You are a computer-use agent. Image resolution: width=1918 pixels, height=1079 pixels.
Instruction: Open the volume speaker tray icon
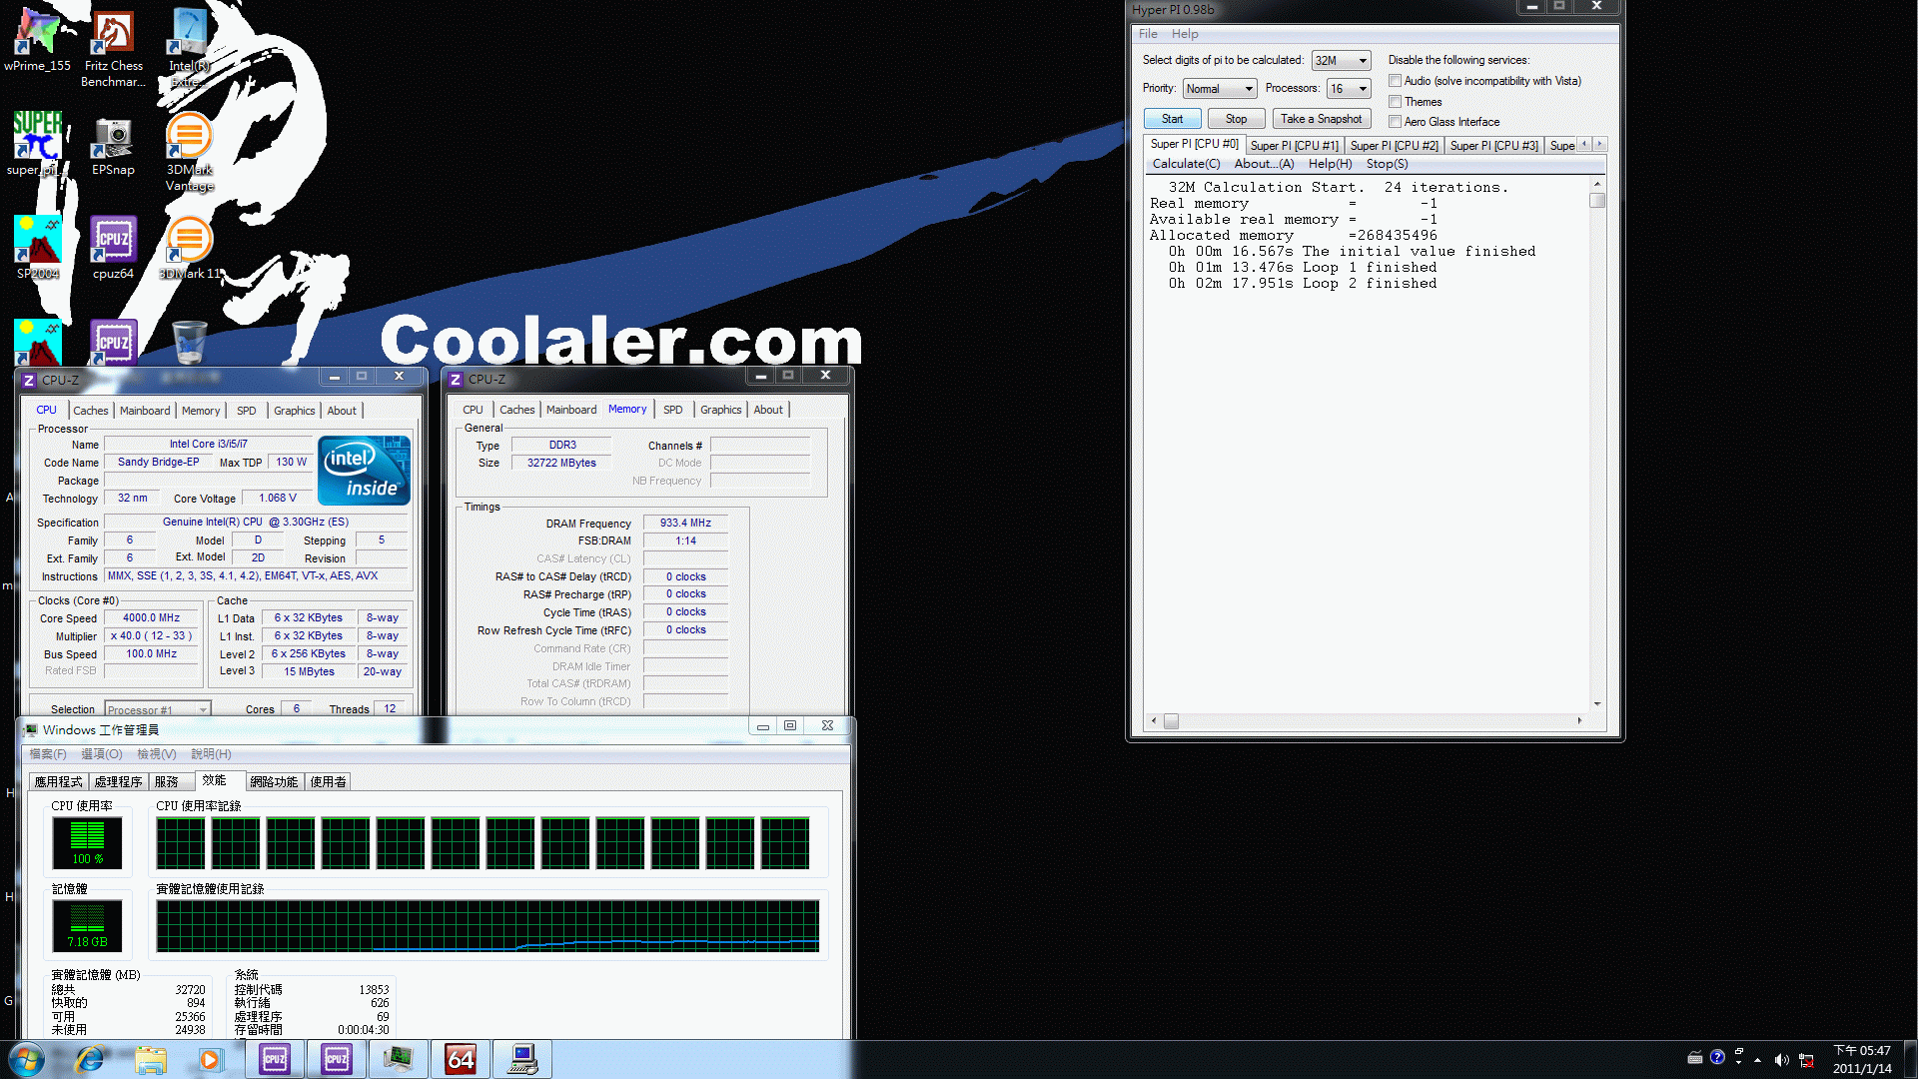point(1781,1059)
